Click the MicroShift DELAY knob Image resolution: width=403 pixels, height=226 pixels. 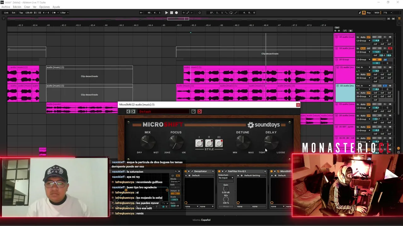pos(271,143)
